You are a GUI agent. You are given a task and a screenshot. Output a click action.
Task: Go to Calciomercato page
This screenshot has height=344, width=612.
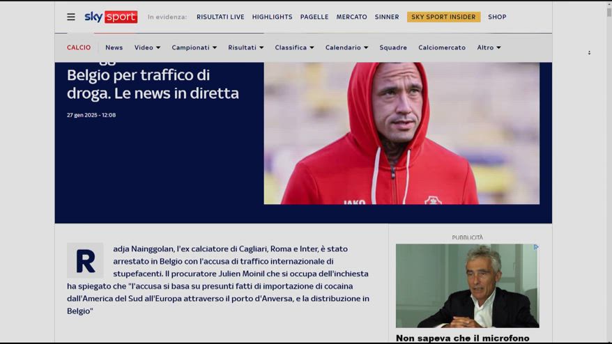click(442, 47)
